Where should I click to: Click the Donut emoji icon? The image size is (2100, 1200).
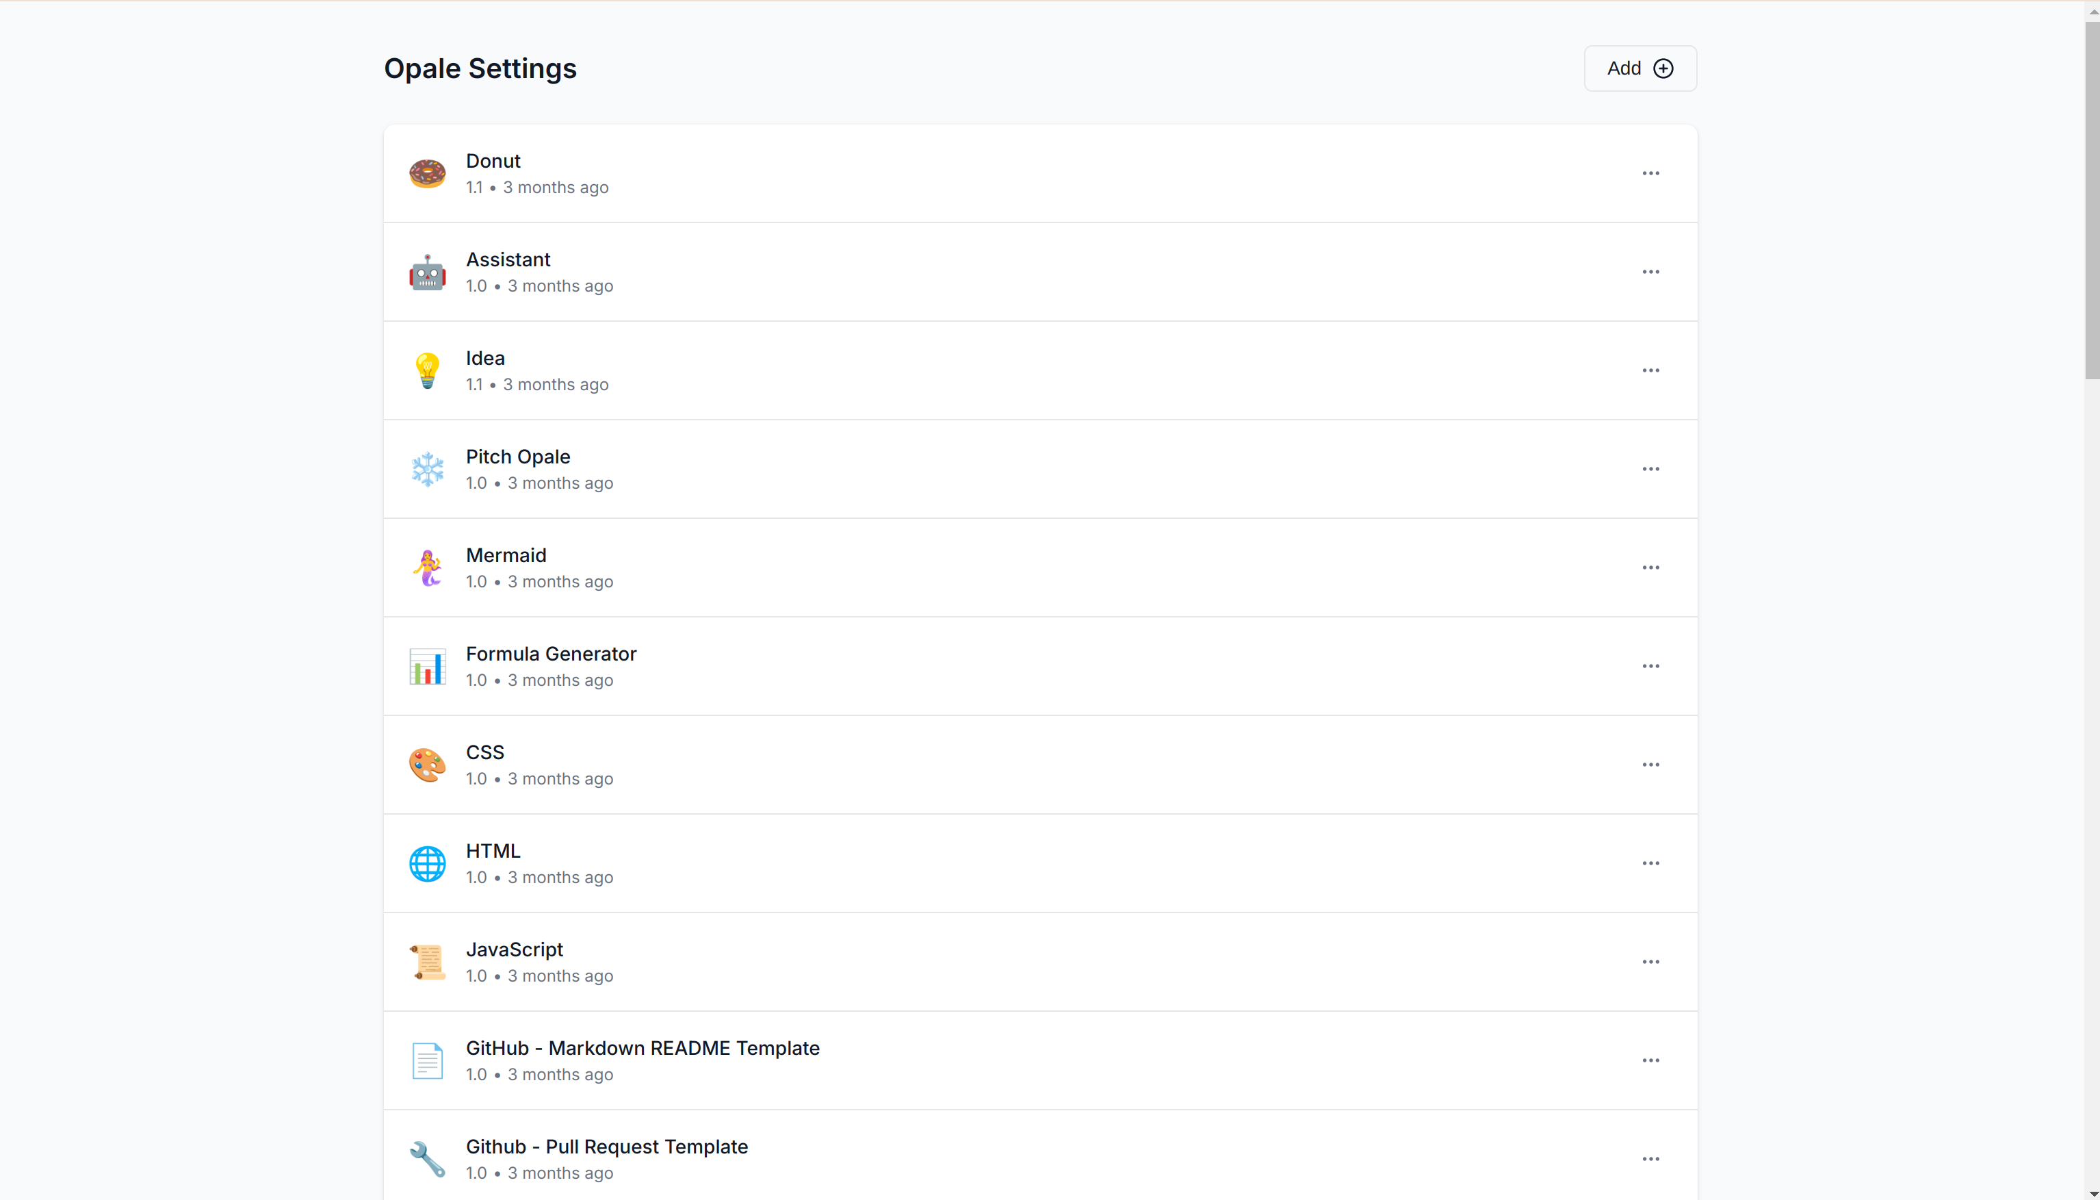coord(427,174)
